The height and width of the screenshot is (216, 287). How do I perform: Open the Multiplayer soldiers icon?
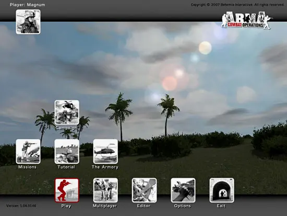pyautogui.click(x=105, y=190)
